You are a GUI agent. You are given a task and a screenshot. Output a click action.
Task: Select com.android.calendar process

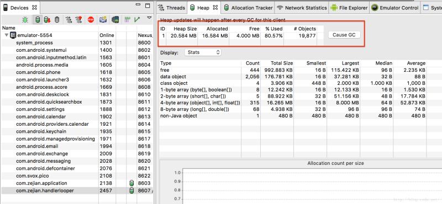(x=77, y=116)
